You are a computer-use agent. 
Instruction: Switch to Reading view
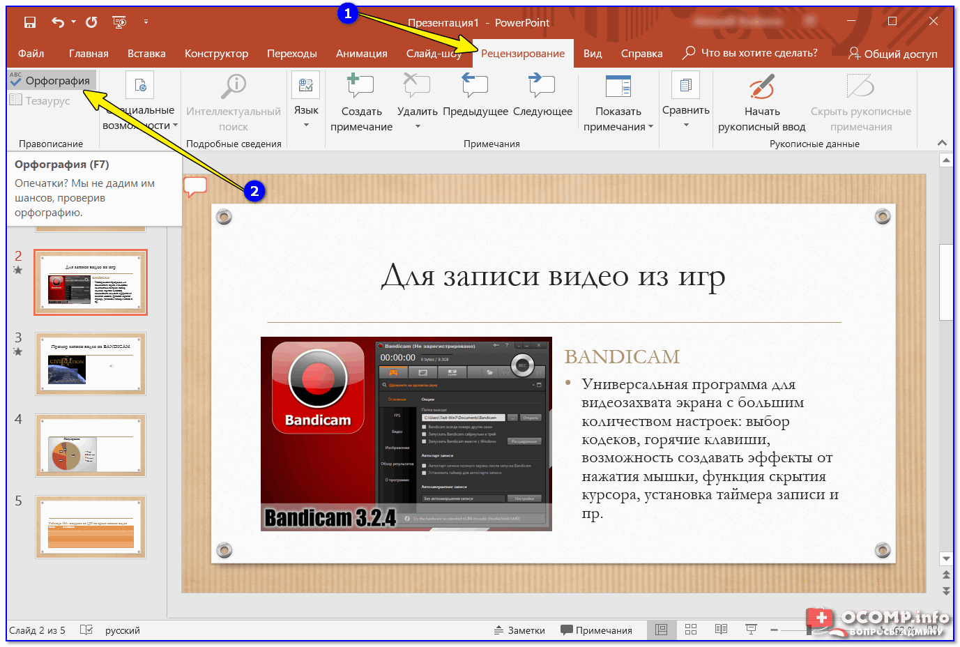click(x=721, y=630)
